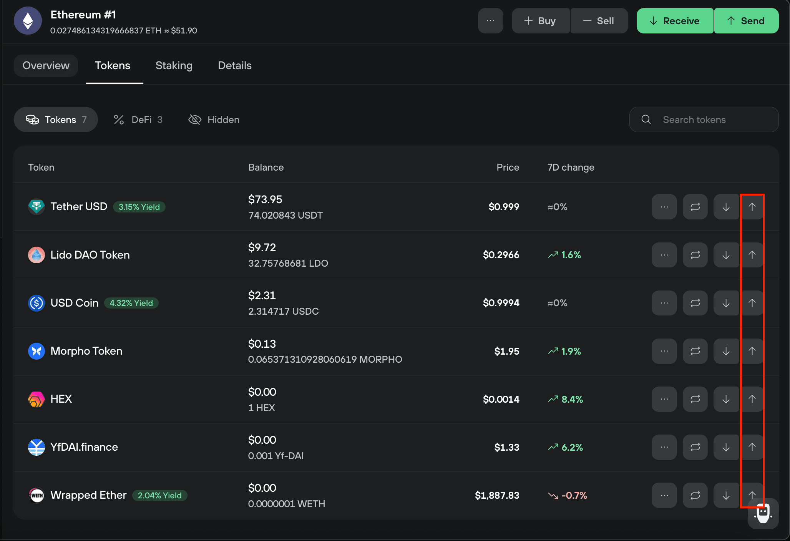Send Lido DAO Token with up arrow
Image resolution: width=790 pixels, height=541 pixels.
(x=752, y=255)
